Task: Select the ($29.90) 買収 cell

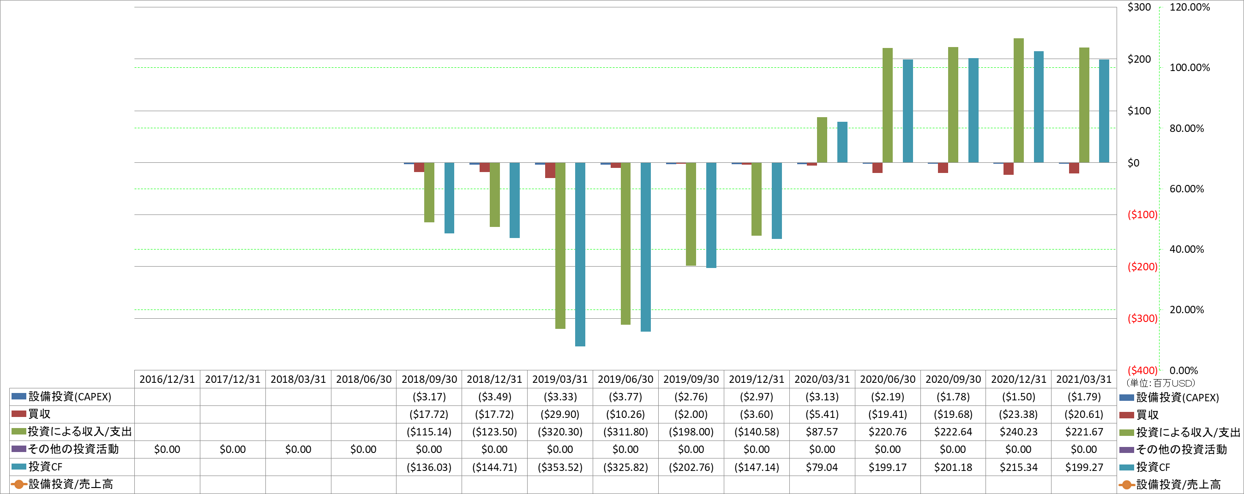Action: pyautogui.click(x=560, y=414)
